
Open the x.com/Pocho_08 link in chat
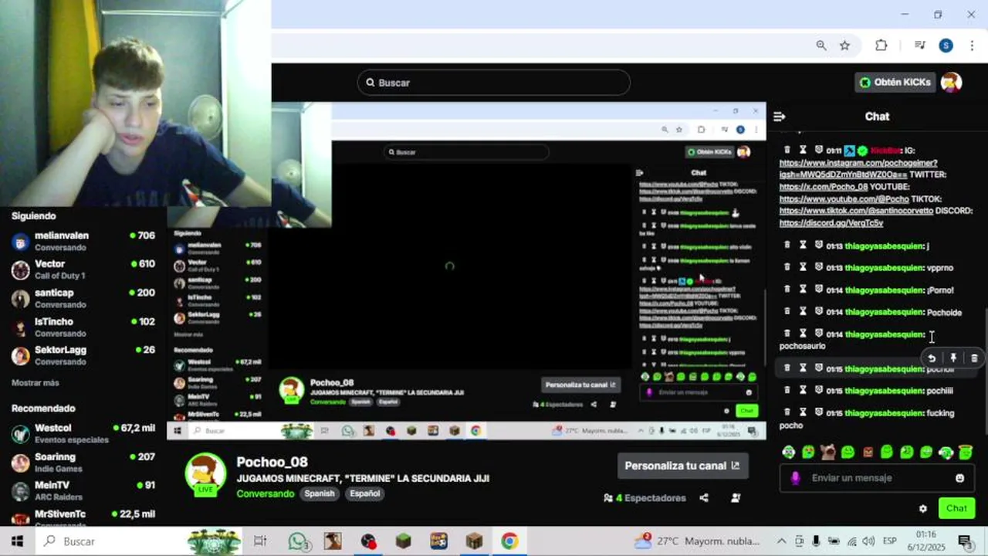point(824,187)
